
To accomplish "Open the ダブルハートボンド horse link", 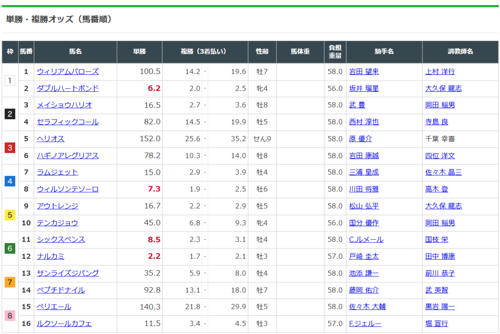I will tap(68, 88).
